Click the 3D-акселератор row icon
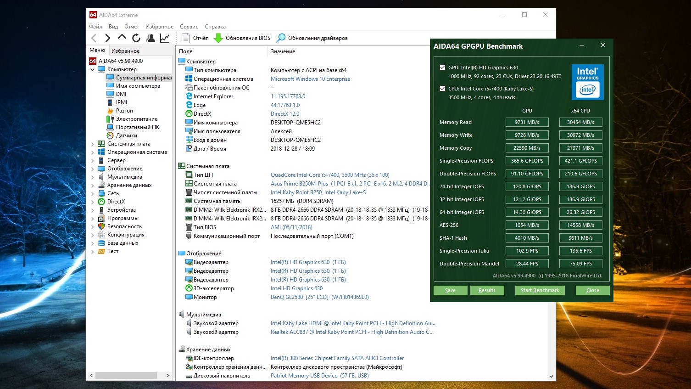Screen dimensions: 691x389 [189, 288]
